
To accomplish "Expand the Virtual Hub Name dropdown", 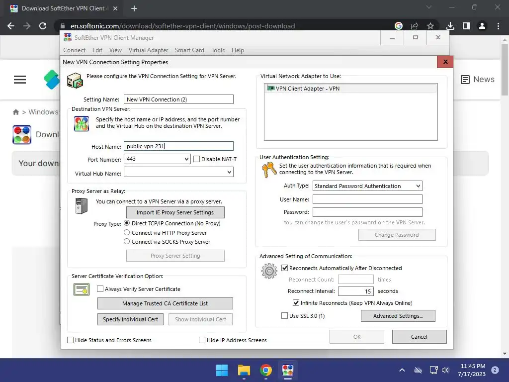I will tap(230, 172).
